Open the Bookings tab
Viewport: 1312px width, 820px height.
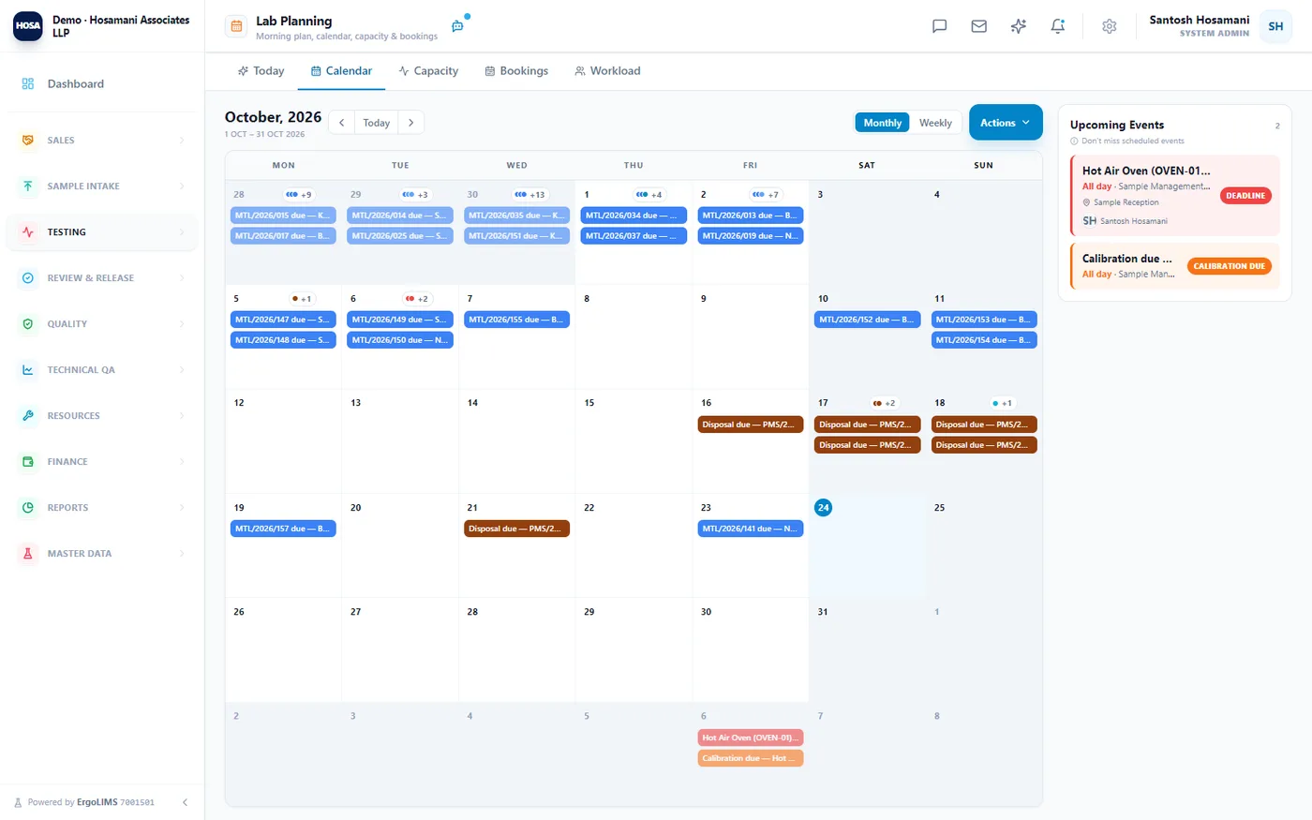[516, 70]
